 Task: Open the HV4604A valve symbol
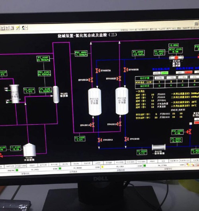point(100,140)
